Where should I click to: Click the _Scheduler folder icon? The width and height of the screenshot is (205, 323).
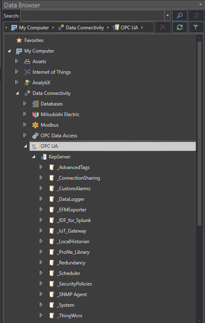pyautogui.click(x=52, y=273)
